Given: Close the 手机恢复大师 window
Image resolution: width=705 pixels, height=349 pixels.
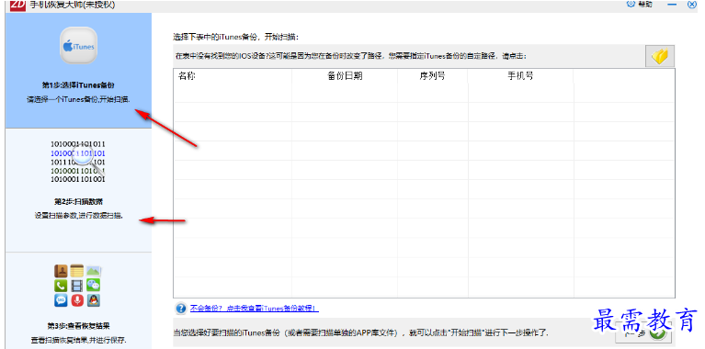Looking at the screenshot, I should (691, 4).
